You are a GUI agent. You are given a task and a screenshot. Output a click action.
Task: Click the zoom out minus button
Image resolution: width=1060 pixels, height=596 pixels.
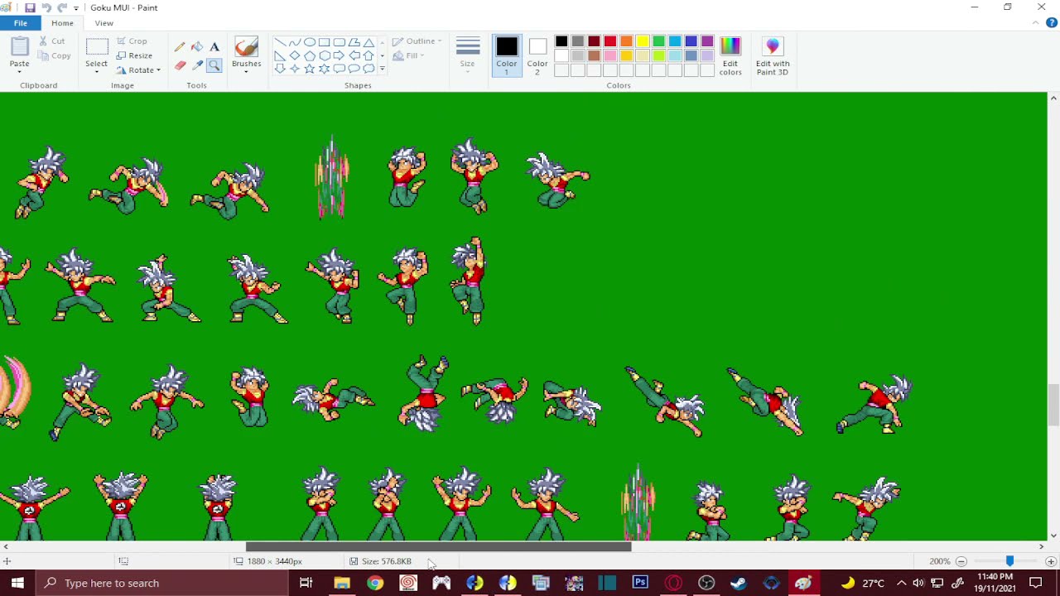[961, 561]
